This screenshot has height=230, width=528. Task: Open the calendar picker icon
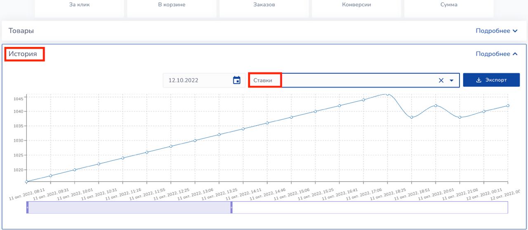tap(237, 80)
